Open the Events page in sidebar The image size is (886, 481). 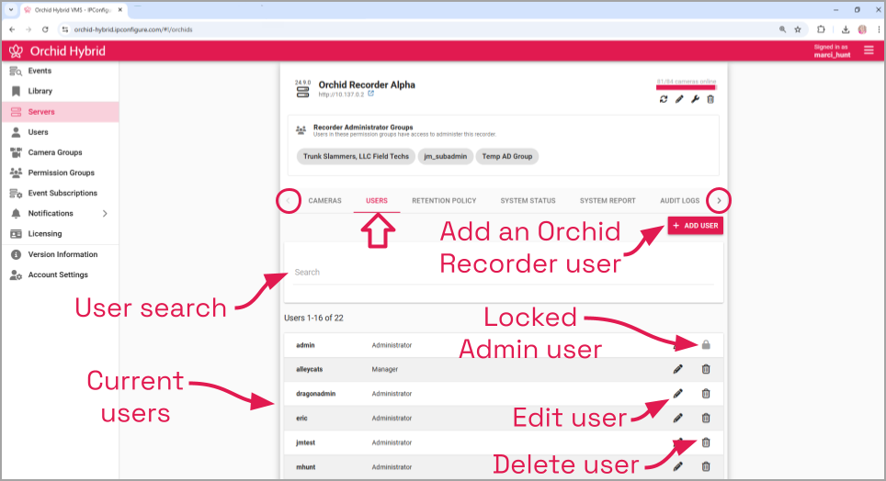click(40, 71)
